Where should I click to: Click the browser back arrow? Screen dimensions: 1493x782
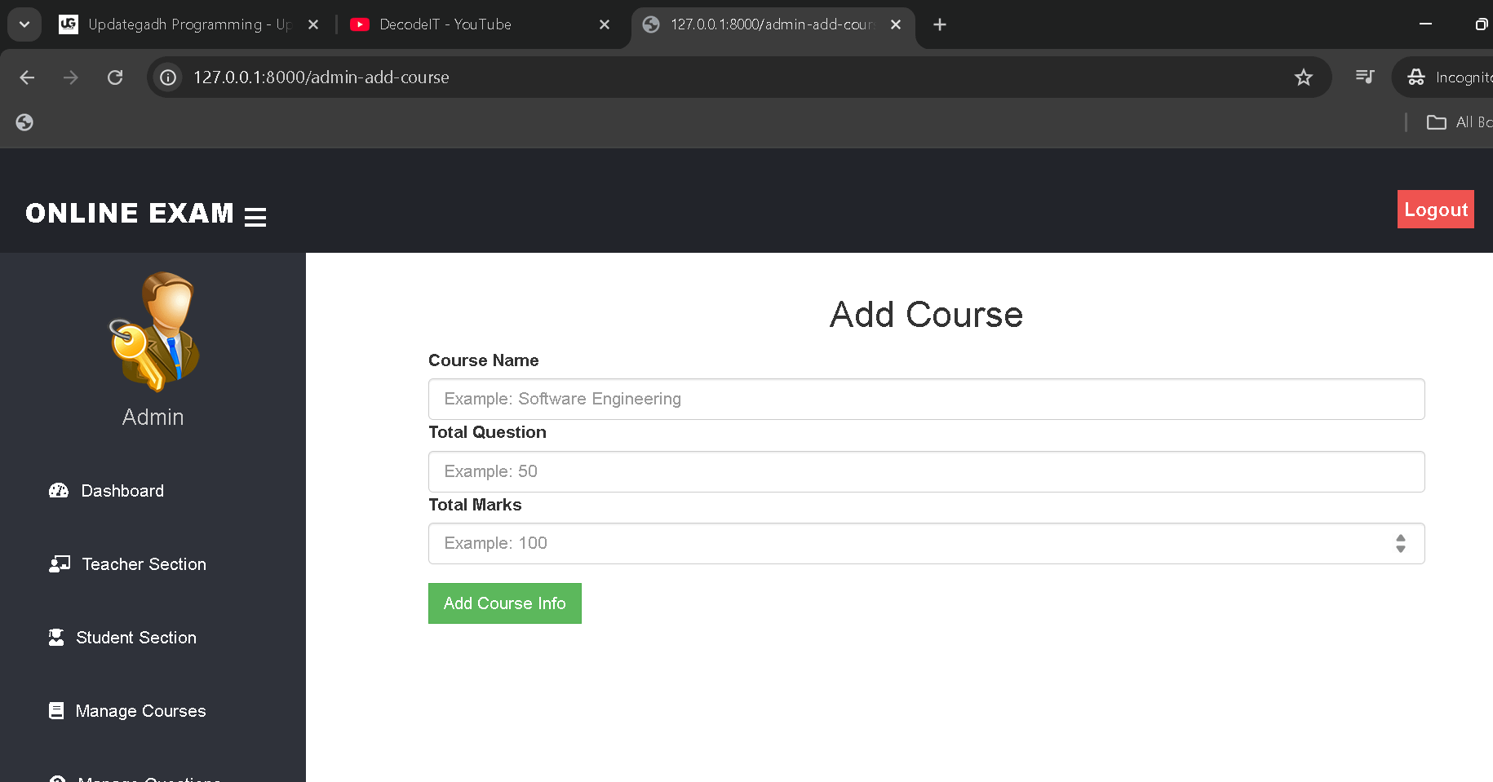27,77
